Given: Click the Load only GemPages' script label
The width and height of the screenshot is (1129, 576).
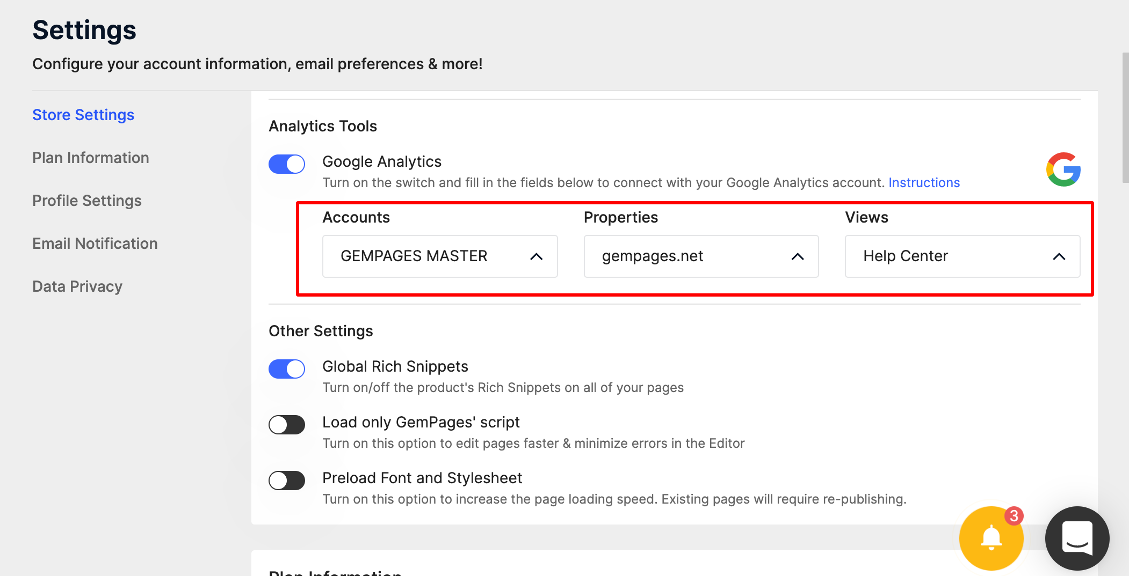Looking at the screenshot, I should 421,422.
